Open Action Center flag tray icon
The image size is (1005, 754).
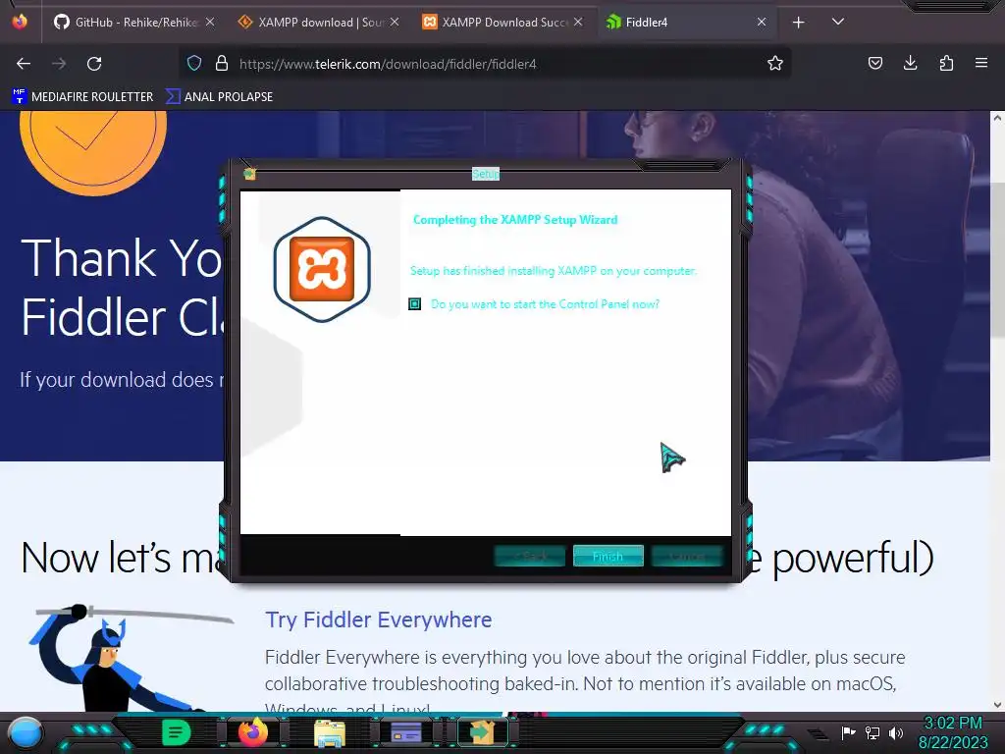(848, 732)
